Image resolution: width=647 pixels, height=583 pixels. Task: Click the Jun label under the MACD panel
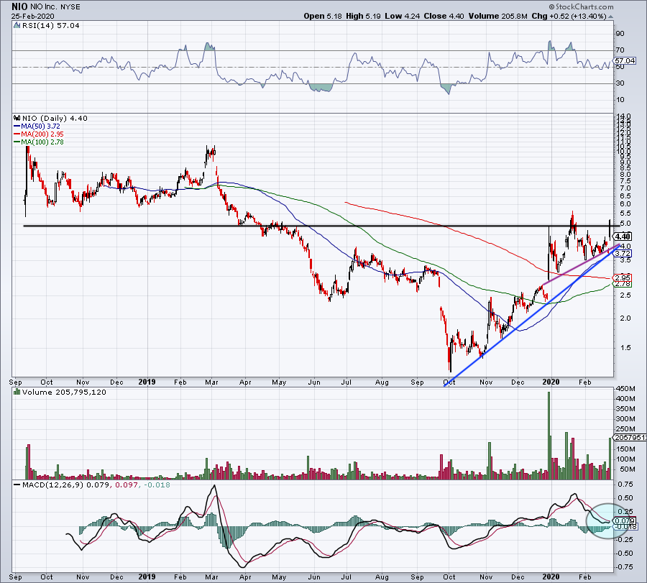pyautogui.click(x=314, y=577)
